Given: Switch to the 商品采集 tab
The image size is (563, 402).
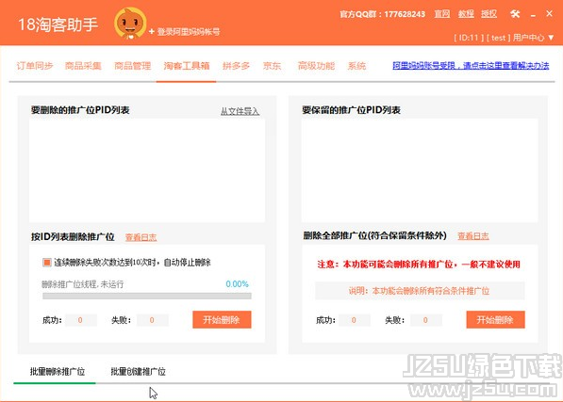Looking at the screenshot, I should click(x=83, y=66).
